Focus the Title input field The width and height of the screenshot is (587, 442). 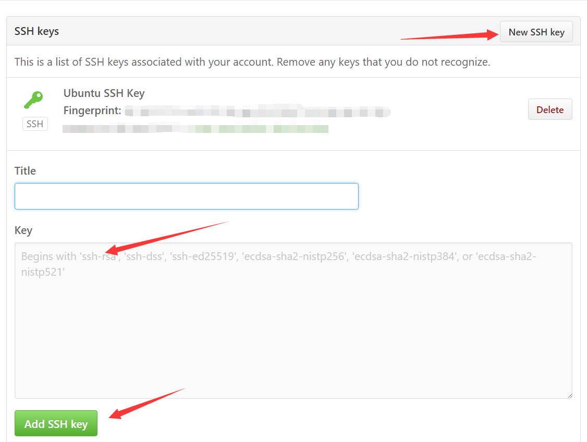(187, 196)
